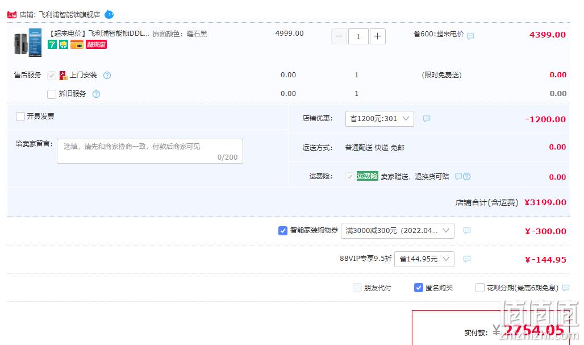Enable the 花呗分期 checkbox
584x345 pixels.
tap(479, 288)
